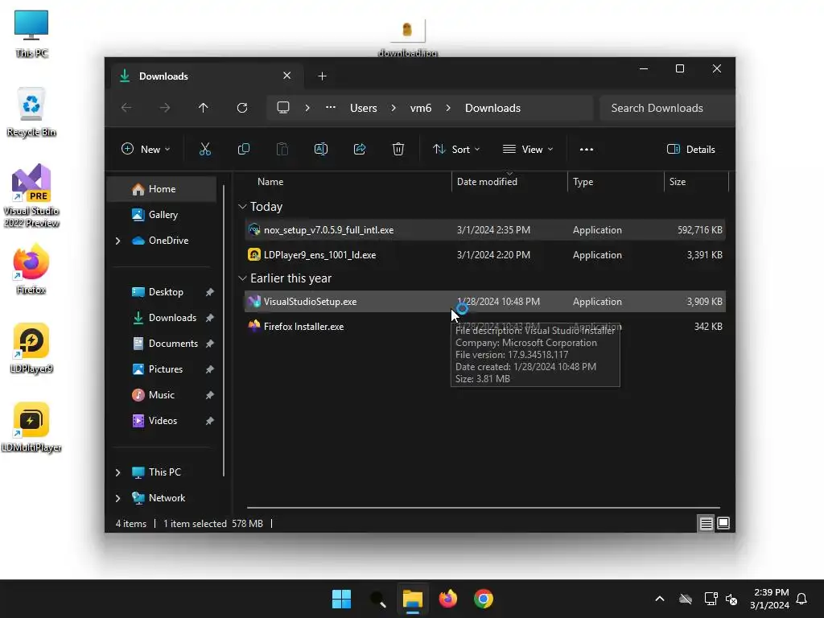824x618 pixels.
Task: Click the Back navigation arrow
Action: pos(126,108)
